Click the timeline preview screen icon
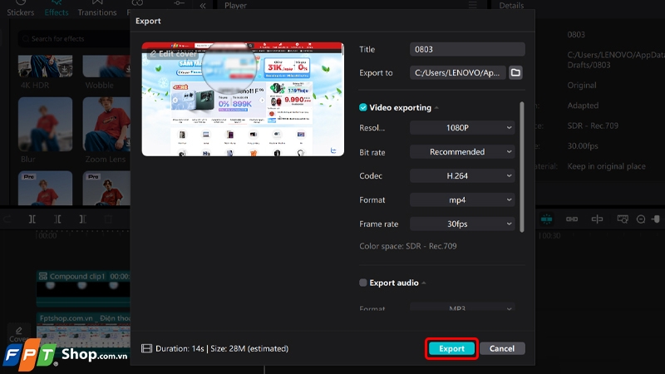 coord(623,219)
